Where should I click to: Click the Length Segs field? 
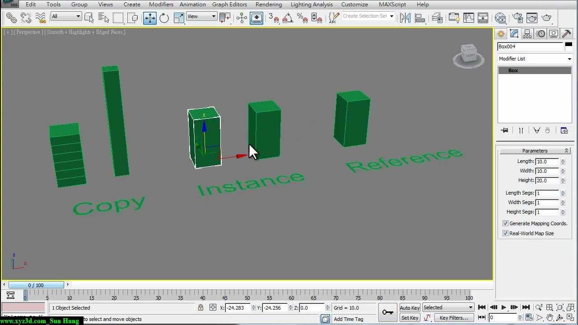pos(547,193)
